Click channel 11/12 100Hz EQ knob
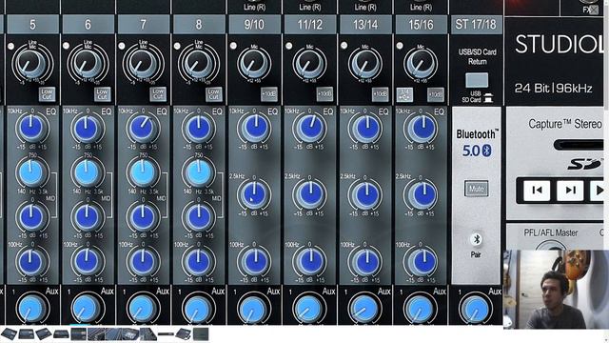Viewport: 609px width, 343px height. [x=309, y=261]
